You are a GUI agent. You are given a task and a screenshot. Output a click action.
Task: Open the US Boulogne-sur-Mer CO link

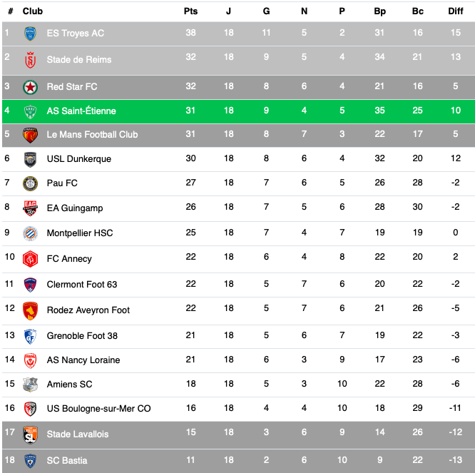coord(98,409)
